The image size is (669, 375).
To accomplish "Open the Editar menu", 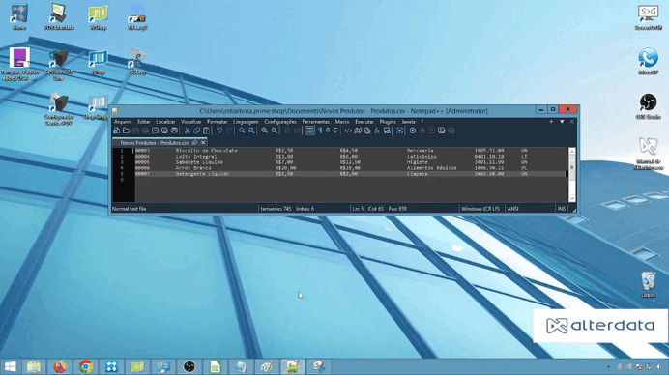I will (x=143, y=122).
